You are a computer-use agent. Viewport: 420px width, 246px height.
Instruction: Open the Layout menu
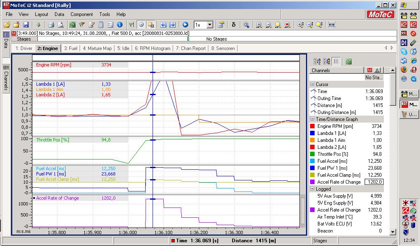click(41, 14)
